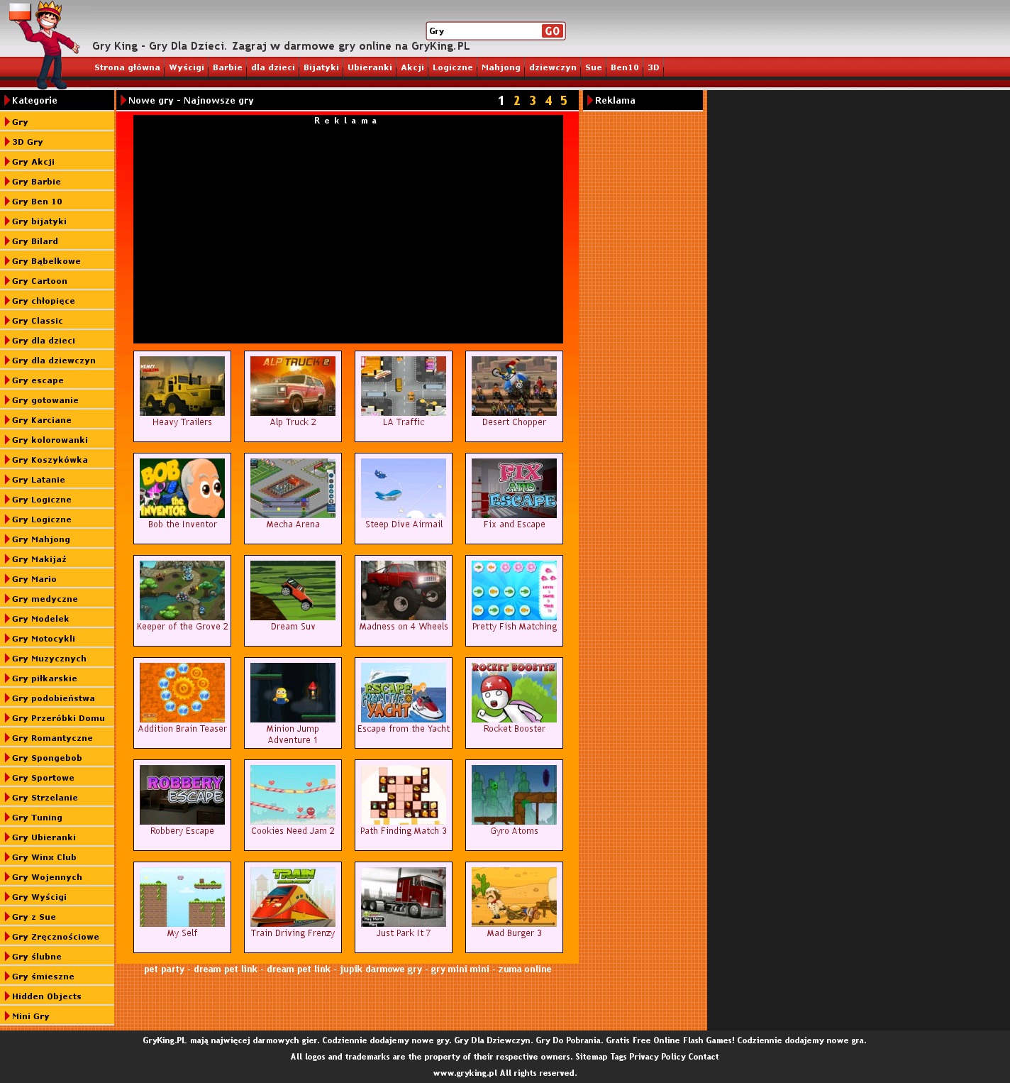Image resolution: width=1010 pixels, height=1083 pixels.
Task: Open the Heavy Trailers game thumbnail
Action: tap(182, 386)
